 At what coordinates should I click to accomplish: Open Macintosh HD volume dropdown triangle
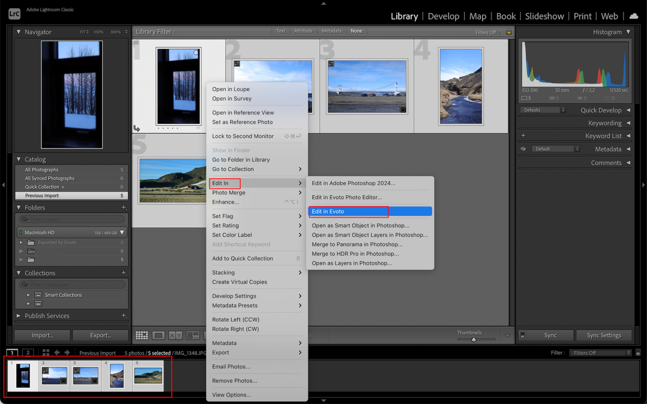[x=122, y=233]
